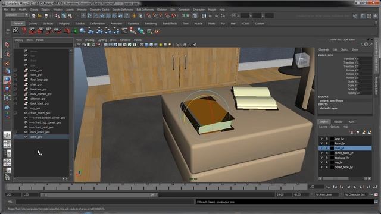
Task: Click the save scene icon in status line
Action: pyautogui.click(x=46, y=16)
